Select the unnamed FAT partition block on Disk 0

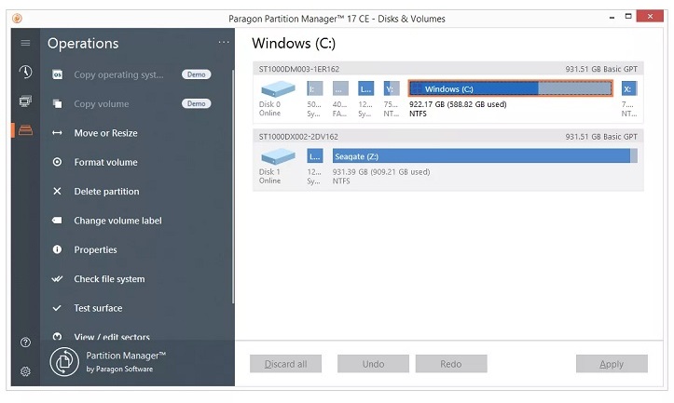pos(340,88)
